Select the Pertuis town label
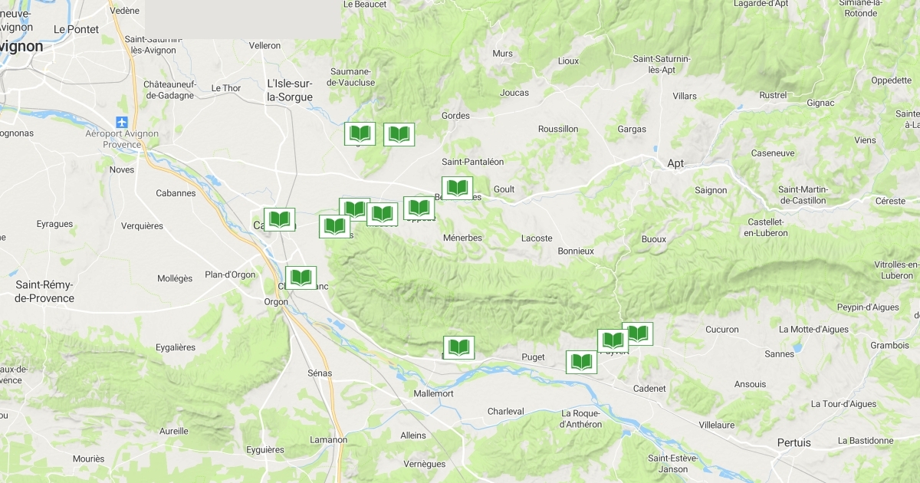The image size is (920, 483). coord(793,443)
